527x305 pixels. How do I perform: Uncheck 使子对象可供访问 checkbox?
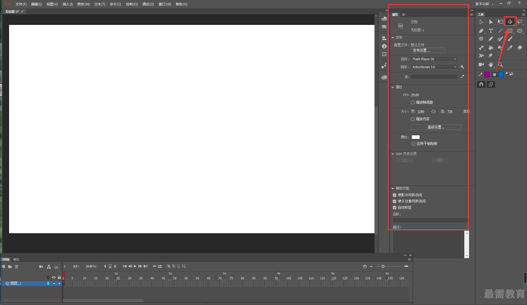tap(395, 201)
